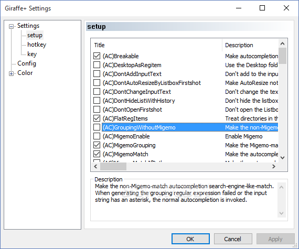Select the (AC)DontHideListWithHistory row text
Screen dimensions: 299x249
pos(139,101)
